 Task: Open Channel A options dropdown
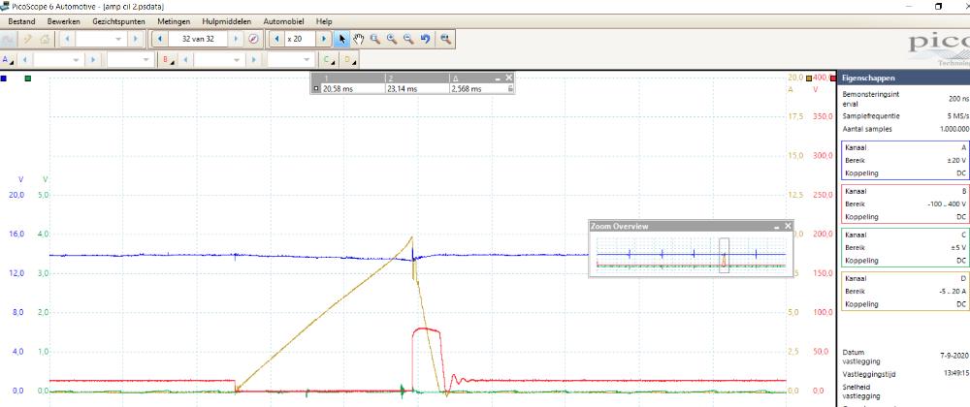(x=9, y=60)
